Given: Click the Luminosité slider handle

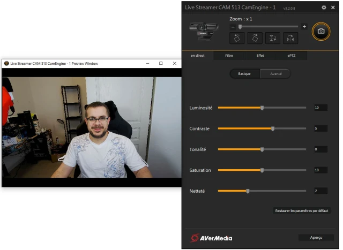Looking at the screenshot, I should point(262,108).
